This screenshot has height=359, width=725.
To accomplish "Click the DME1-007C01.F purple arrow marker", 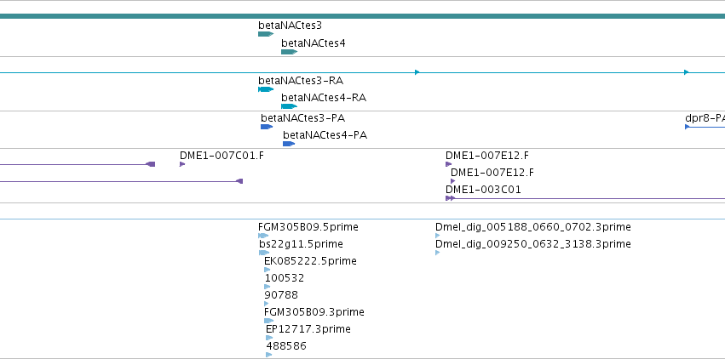I will click(x=182, y=164).
